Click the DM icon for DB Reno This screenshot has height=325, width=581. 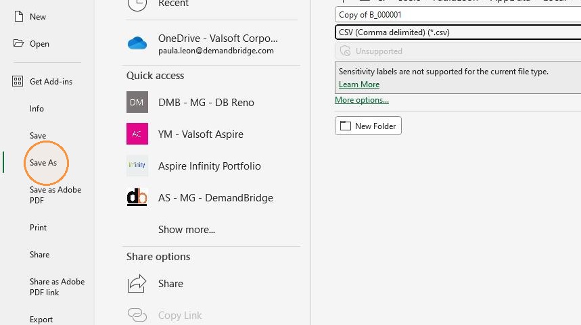point(137,102)
